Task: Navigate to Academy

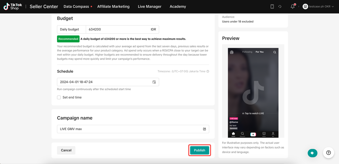Action: click(178, 6)
